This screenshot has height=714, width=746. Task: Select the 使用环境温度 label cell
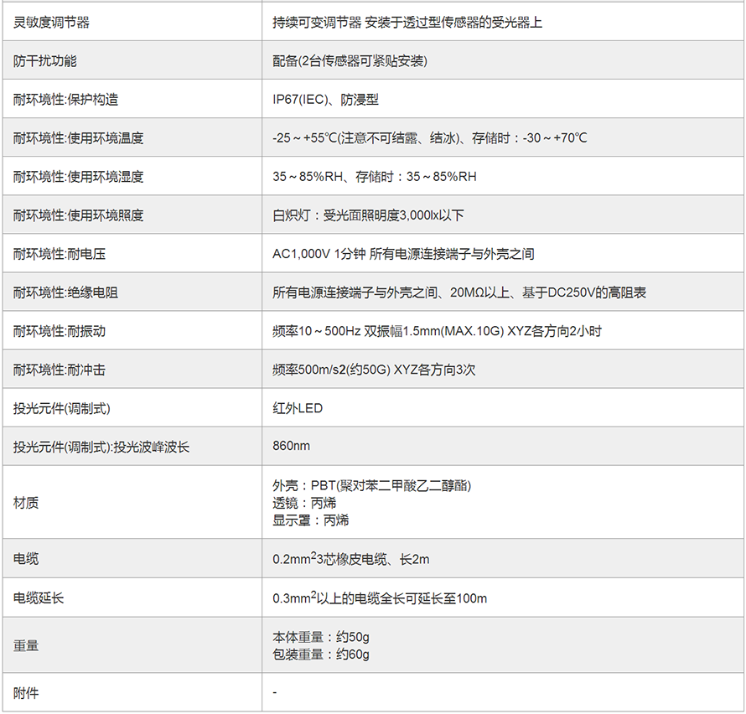click(78, 138)
